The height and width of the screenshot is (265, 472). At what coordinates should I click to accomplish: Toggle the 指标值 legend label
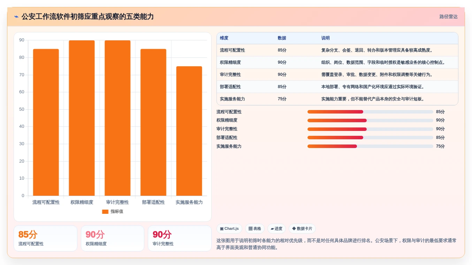coord(117,212)
